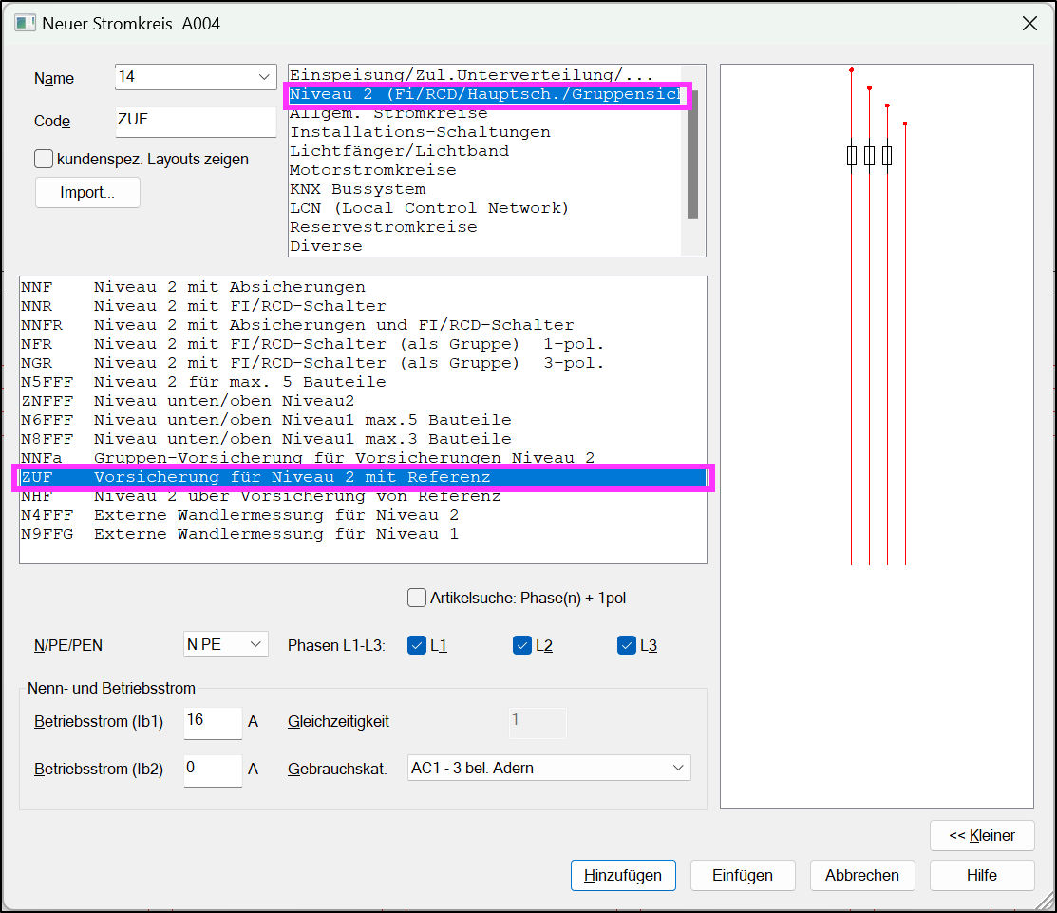Click the category list scrollbar thumb

coord(692,155)
